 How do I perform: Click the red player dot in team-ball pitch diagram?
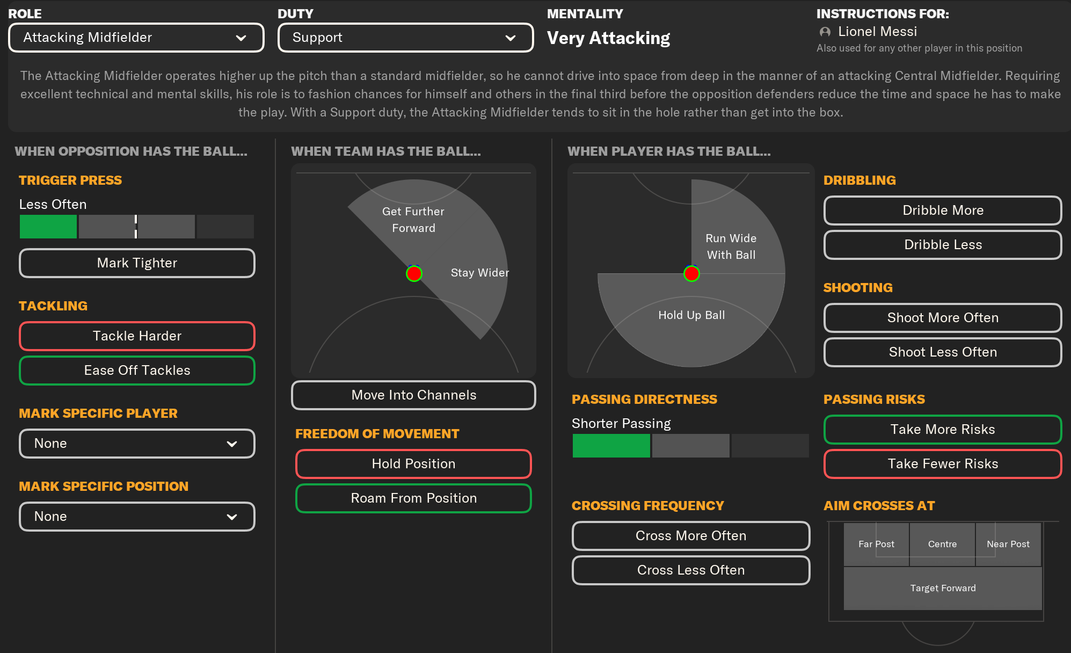tap(414, 274)
